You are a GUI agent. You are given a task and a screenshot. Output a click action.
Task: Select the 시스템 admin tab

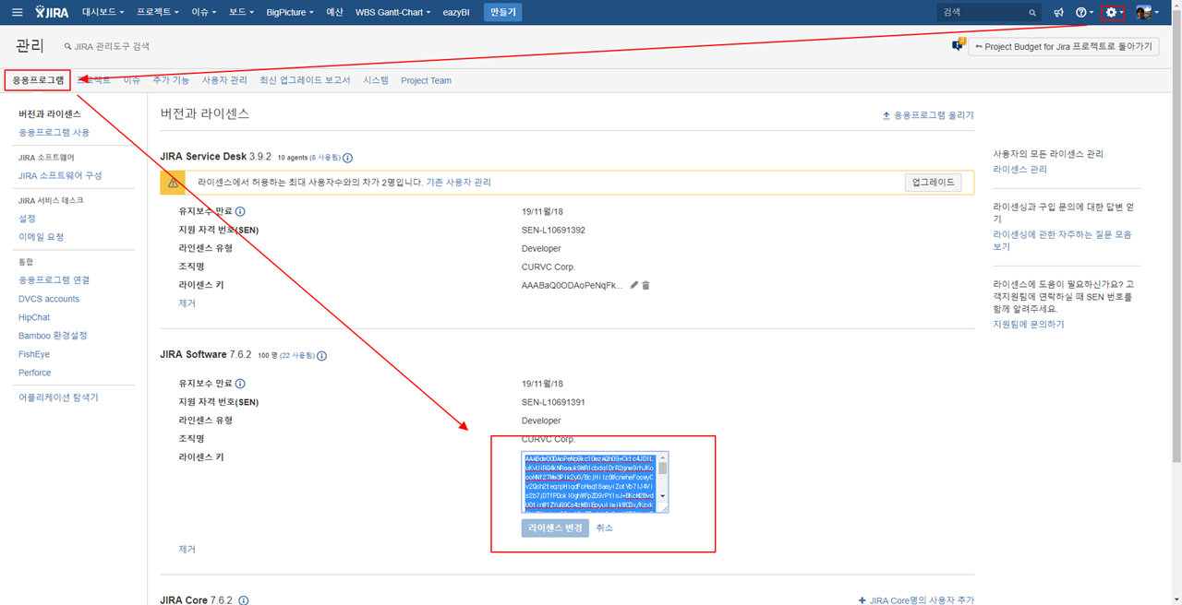[x=376, y=80]
